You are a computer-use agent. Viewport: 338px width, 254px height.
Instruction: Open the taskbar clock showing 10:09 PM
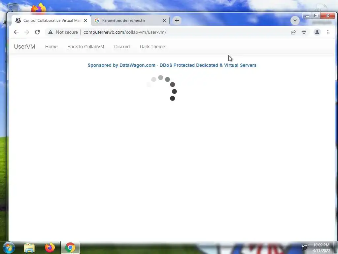click(x=321, y=248)
